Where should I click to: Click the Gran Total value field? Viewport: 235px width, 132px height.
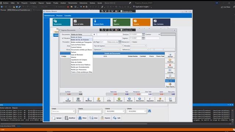(147, 94)
